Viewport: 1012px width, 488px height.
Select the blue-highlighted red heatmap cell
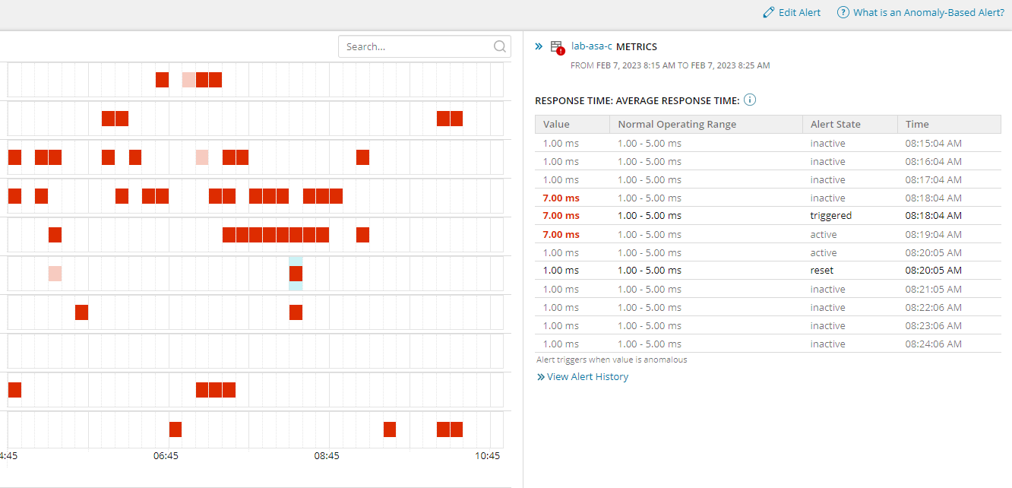(x=296, y=274)
